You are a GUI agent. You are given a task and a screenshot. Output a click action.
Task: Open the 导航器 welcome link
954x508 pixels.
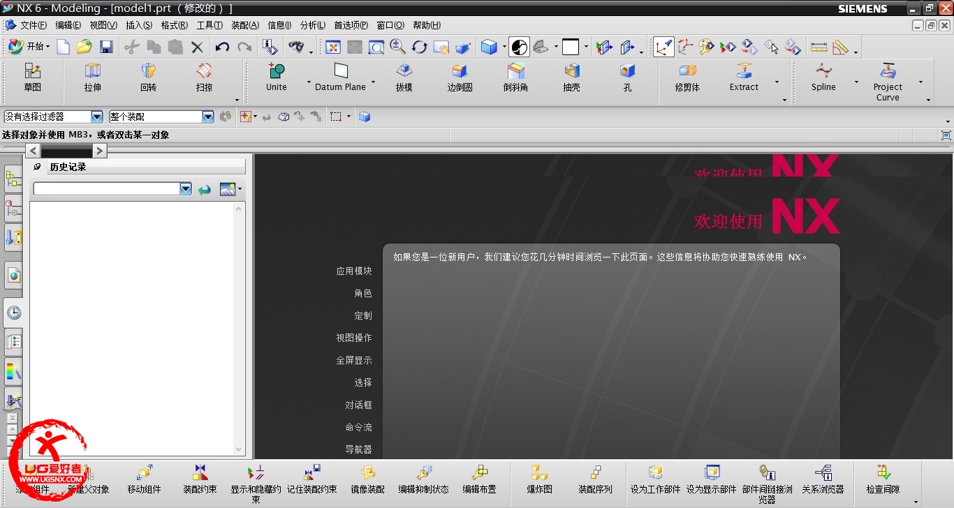(x=358, y=449)
